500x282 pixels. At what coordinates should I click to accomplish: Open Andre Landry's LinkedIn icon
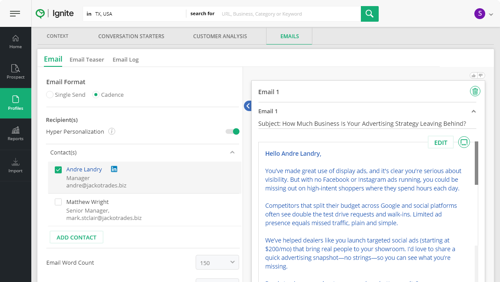point(114,169)
